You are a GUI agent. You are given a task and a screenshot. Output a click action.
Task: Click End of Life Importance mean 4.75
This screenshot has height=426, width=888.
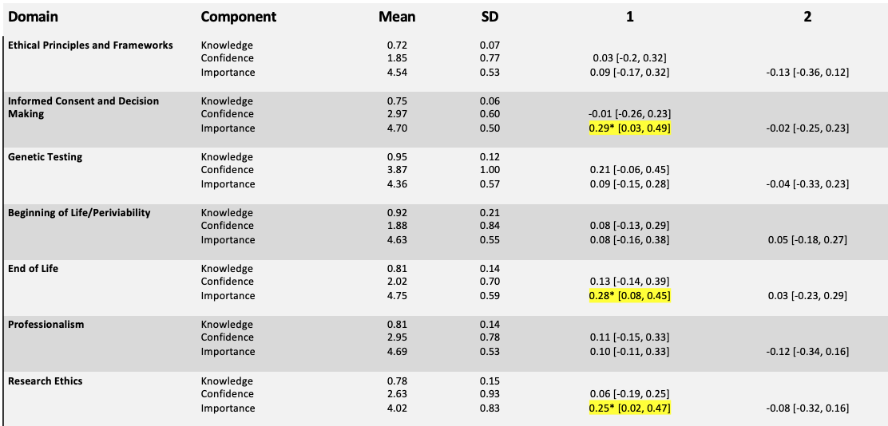(397, 296)
